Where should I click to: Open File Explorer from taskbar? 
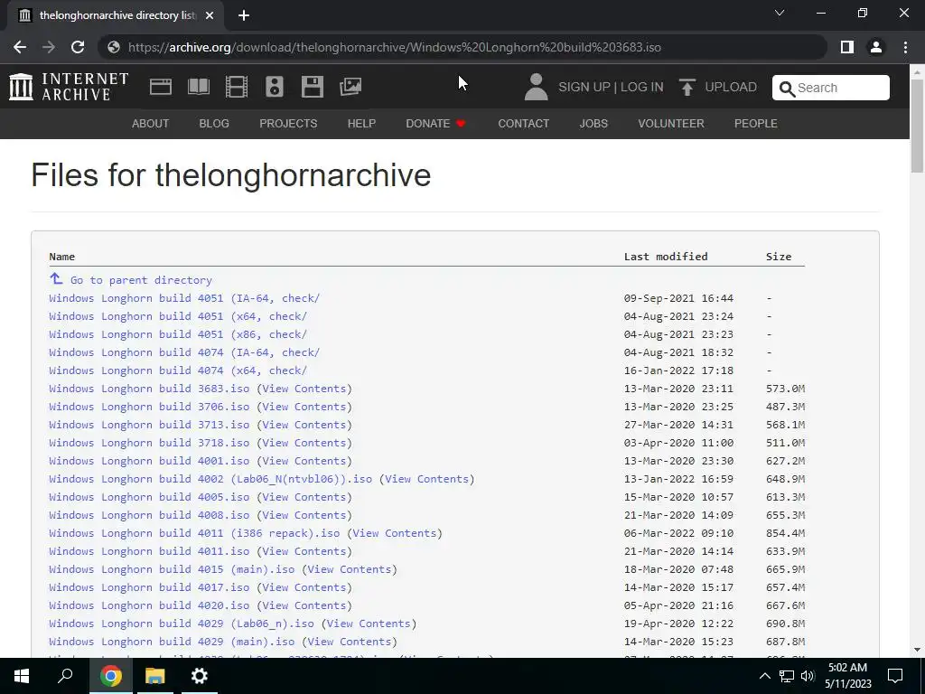click(155, 676)
